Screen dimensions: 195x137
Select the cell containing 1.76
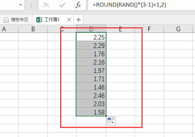[x=91, y=54]
